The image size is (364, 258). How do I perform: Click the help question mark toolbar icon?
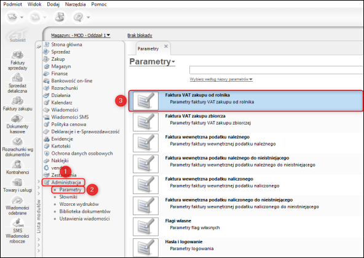78,17
